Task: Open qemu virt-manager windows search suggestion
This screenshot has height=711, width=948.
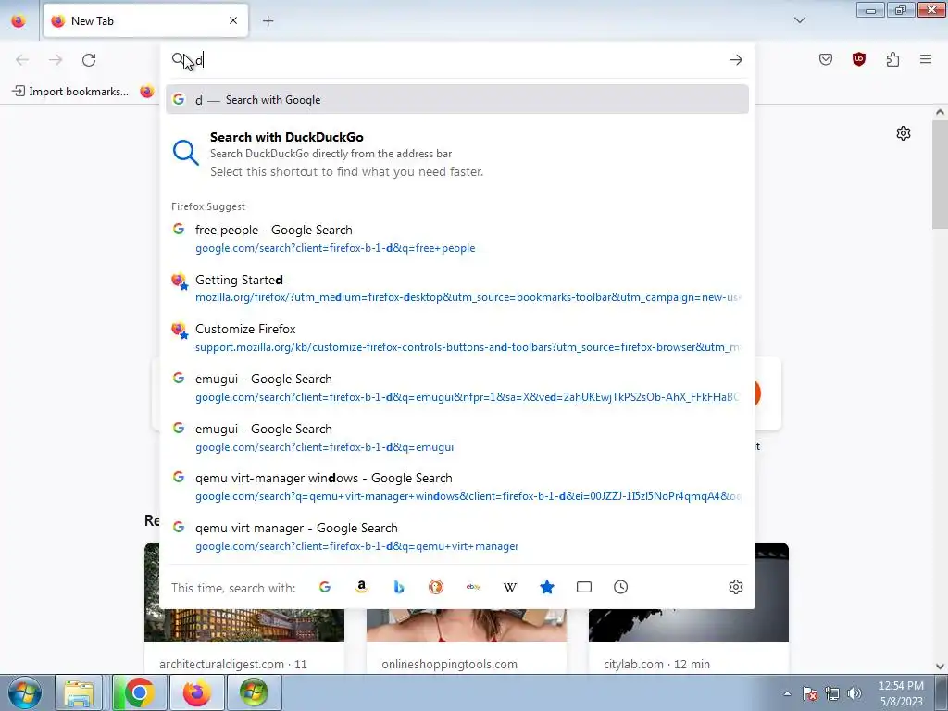Action: click(457, 487)
